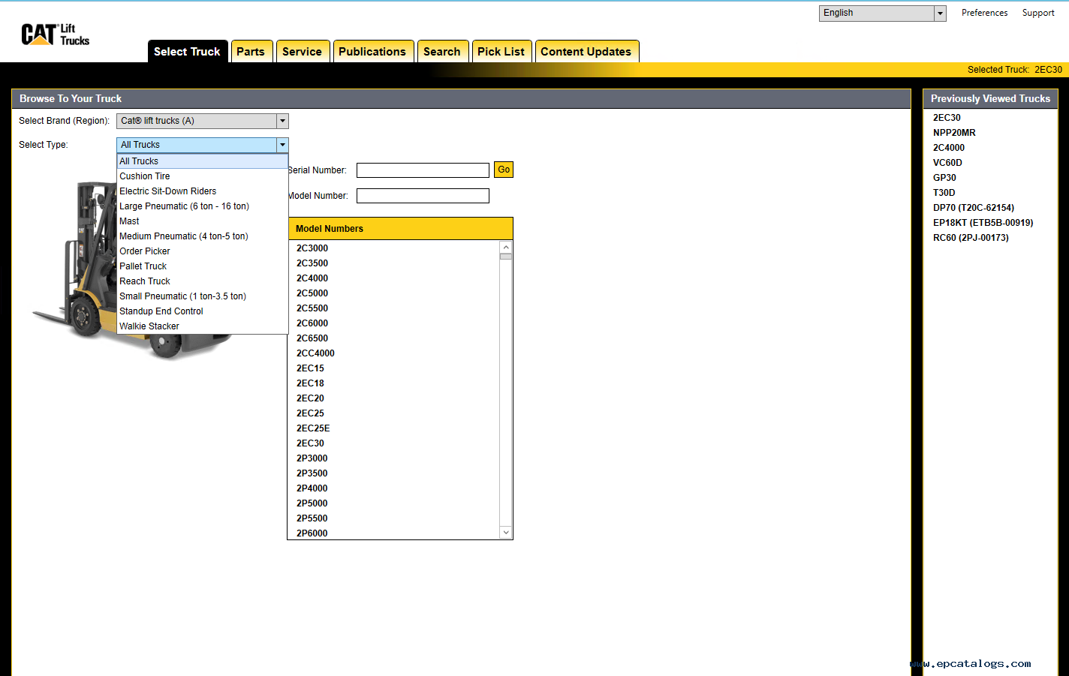
Task: Open previously viewed truck VC60D
Action: click(x=947, y=163)
